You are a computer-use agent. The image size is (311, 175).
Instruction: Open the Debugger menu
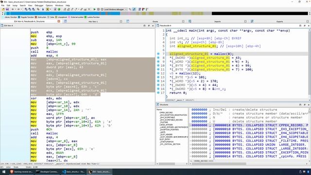click(x=39, y=5)
